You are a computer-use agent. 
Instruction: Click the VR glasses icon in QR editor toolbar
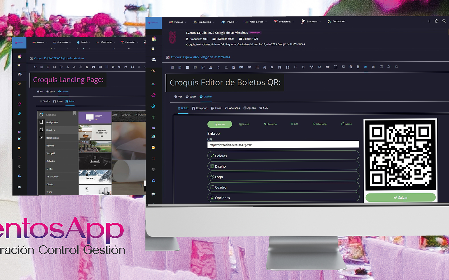pyautogui.click(x=241, y=67)
